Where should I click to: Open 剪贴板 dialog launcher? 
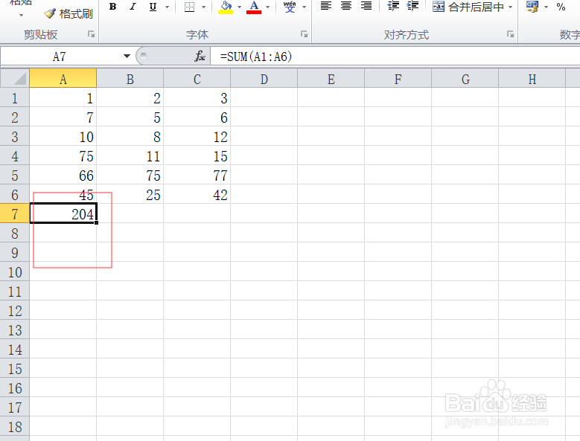(91, 34)
